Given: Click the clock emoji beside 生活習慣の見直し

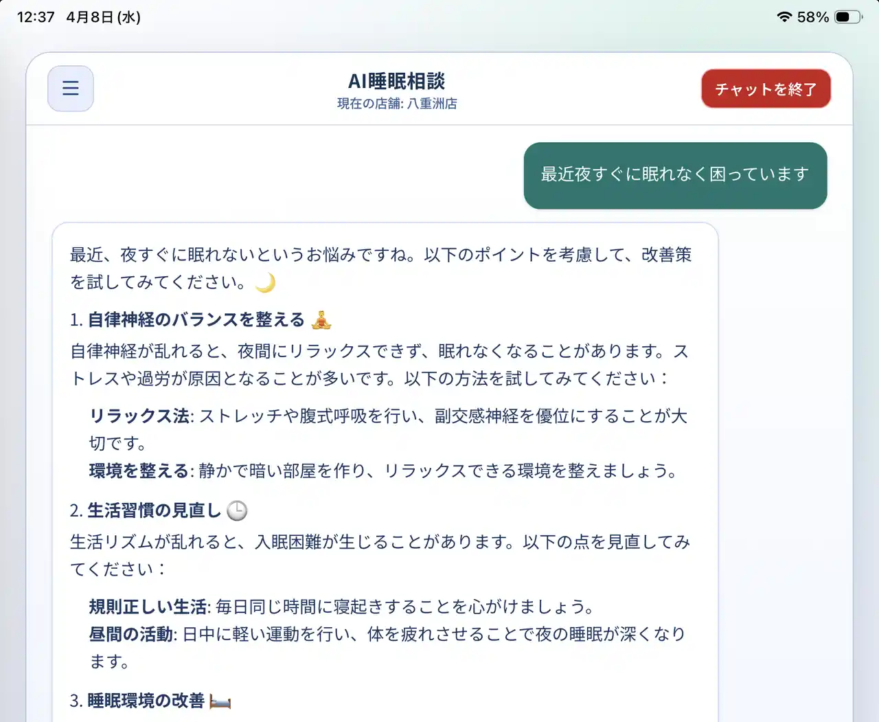Looking at the screenshot, I should [x=237, y=510].
